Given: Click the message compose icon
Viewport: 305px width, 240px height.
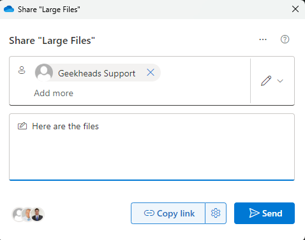Looking at the screenshot, I should pos(22,126).
